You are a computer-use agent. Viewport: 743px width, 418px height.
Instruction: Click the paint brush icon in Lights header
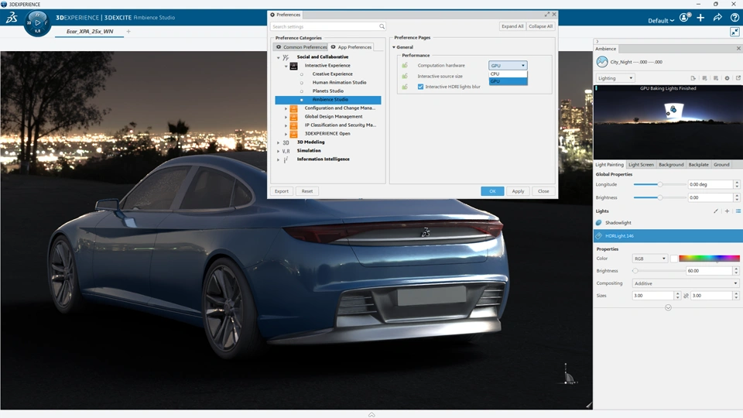[x=715, y=211]
